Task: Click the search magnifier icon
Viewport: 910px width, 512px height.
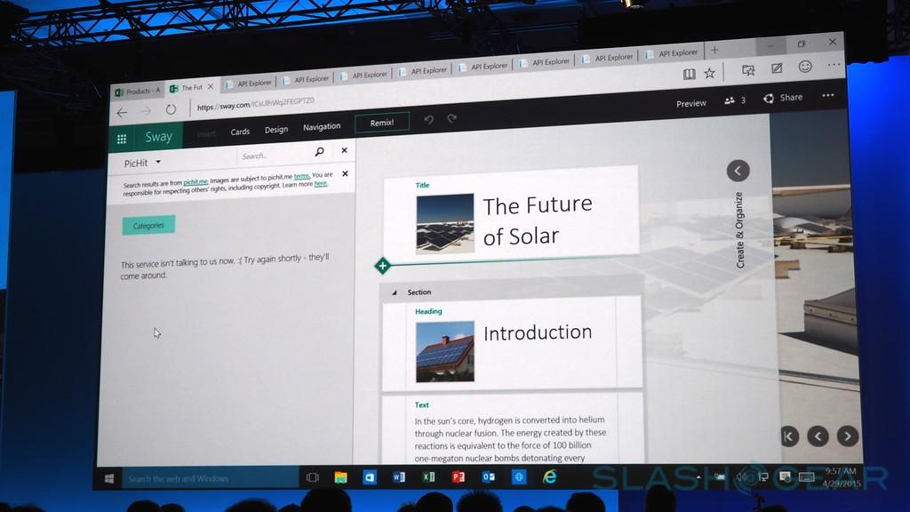Action: pyautogui.click(x=319, y=151)
